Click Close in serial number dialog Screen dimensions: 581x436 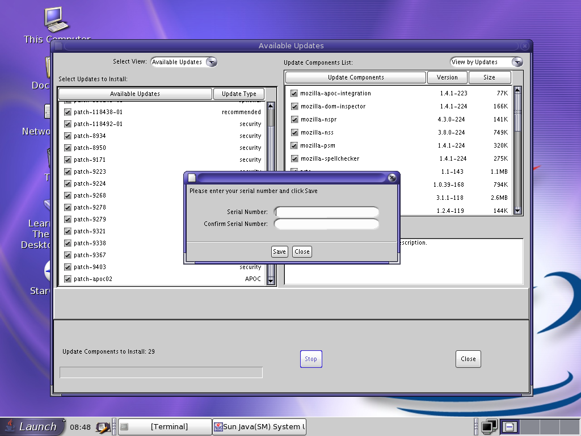[x=302, y=251]
